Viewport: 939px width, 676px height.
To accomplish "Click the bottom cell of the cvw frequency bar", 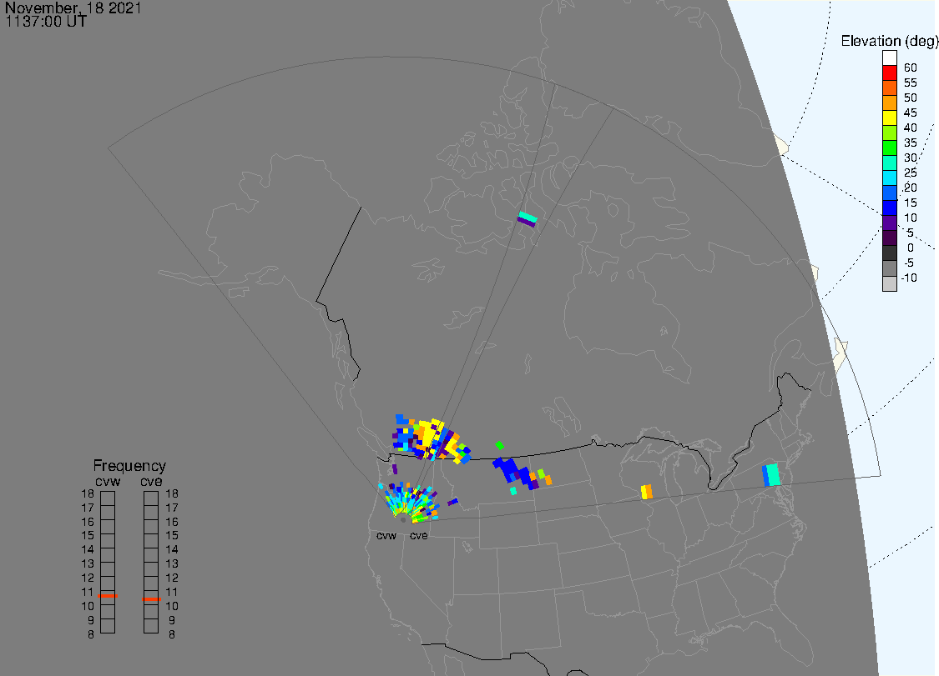I will pos(108,626).
